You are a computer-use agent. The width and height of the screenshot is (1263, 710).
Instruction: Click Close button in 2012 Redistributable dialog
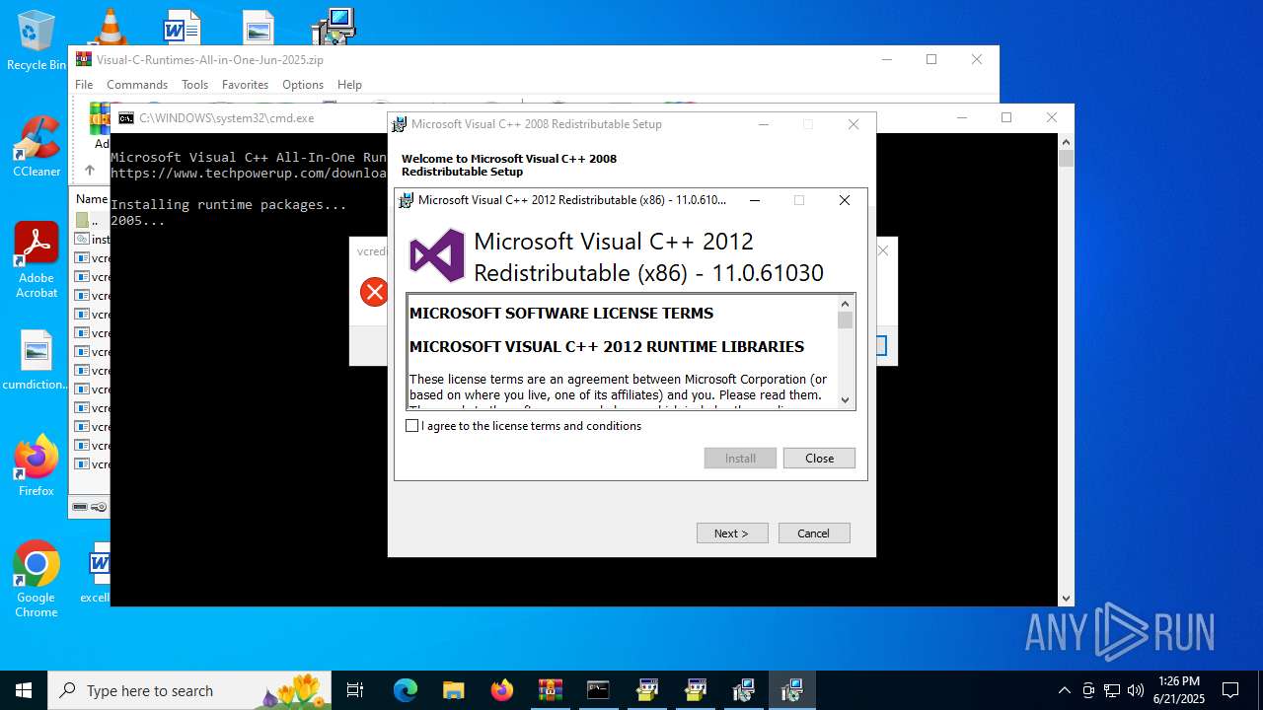point(819,459)
